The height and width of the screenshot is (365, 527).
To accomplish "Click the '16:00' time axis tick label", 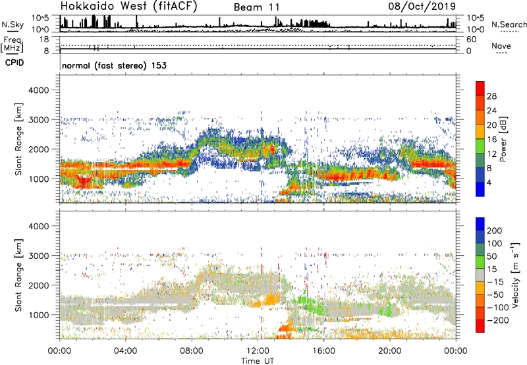I will (323, 351).
